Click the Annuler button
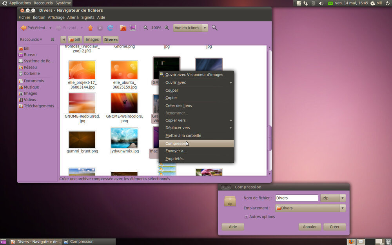The width and height of the screenshot is (392, 245). pos(310,227)
